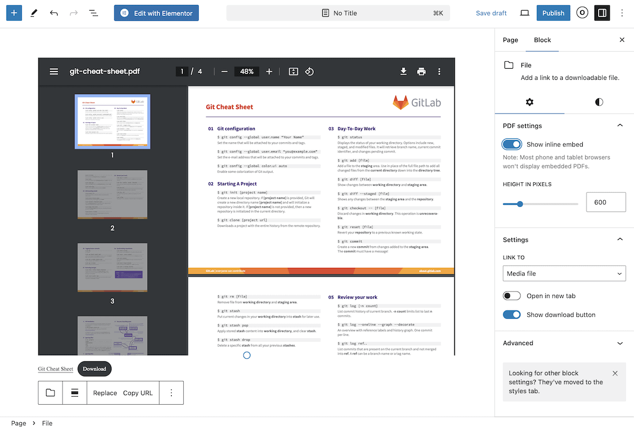This screenshot has width=634, height=429.
Task: Select the Block tab
Action: (543, 40)
